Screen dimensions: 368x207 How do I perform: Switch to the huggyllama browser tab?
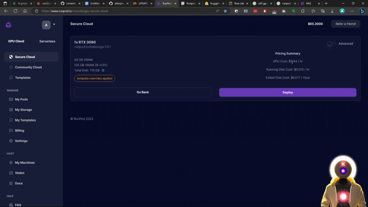pyautogui.click(x=215, y=3)
